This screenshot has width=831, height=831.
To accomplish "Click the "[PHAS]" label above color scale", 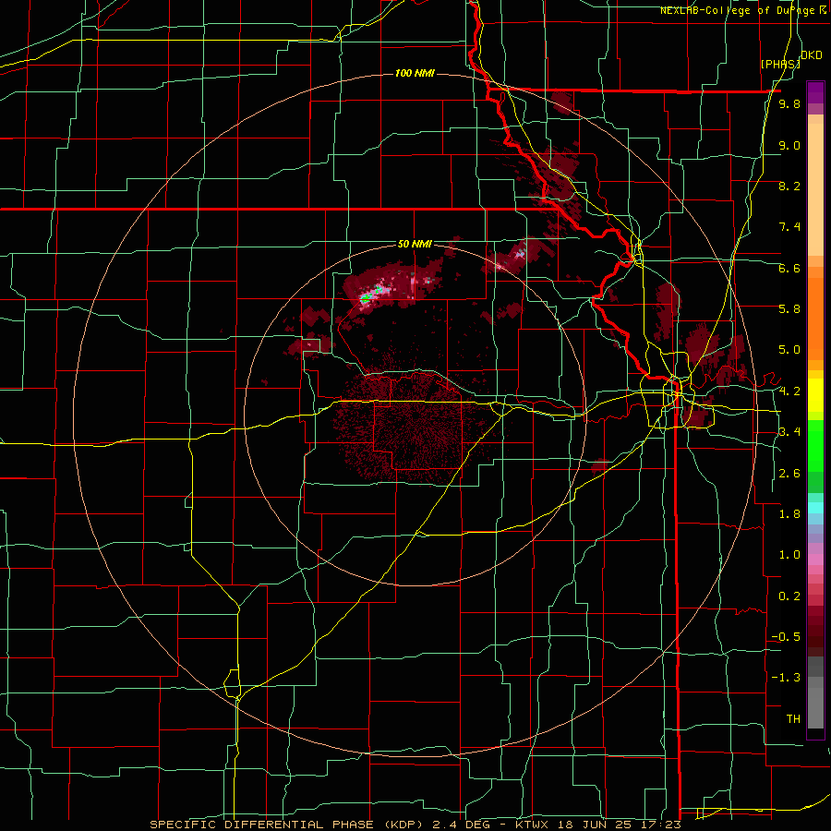I will (x=780, y=64).
